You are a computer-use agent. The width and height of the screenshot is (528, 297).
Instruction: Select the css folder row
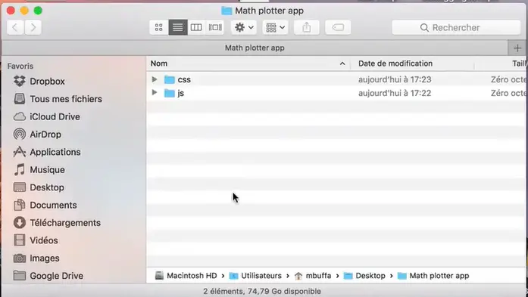(x=337, y=79)
